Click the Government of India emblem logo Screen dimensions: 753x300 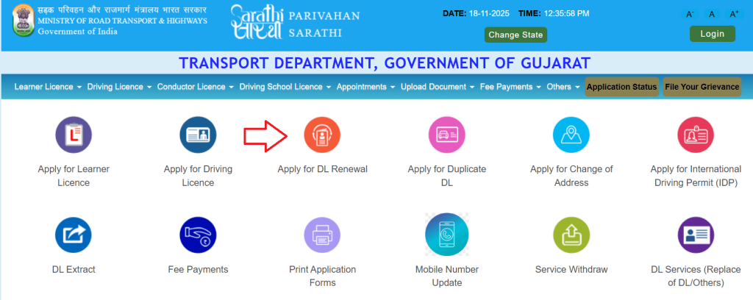(24, 20)
